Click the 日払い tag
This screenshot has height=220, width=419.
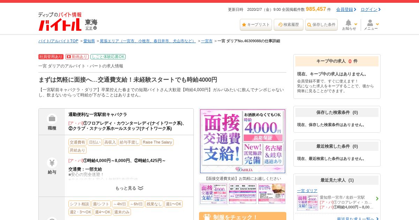[x=95, y=142]
